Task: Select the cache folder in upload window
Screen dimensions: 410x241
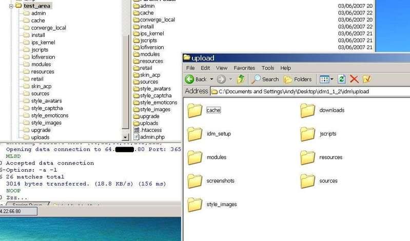Action: [x=204, y=110]
